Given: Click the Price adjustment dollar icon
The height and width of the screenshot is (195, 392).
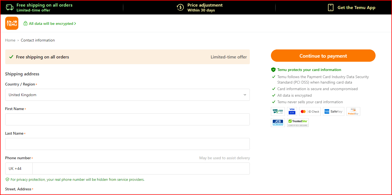Looking at the screenshot, I should point(180,7).
